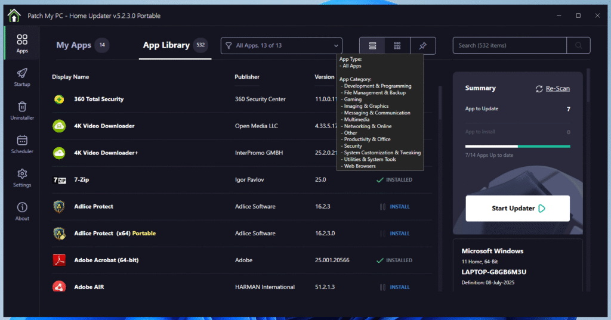The image size is (611, 320).
Task: Switch to list view layout
Action: [x=372, y=45]
